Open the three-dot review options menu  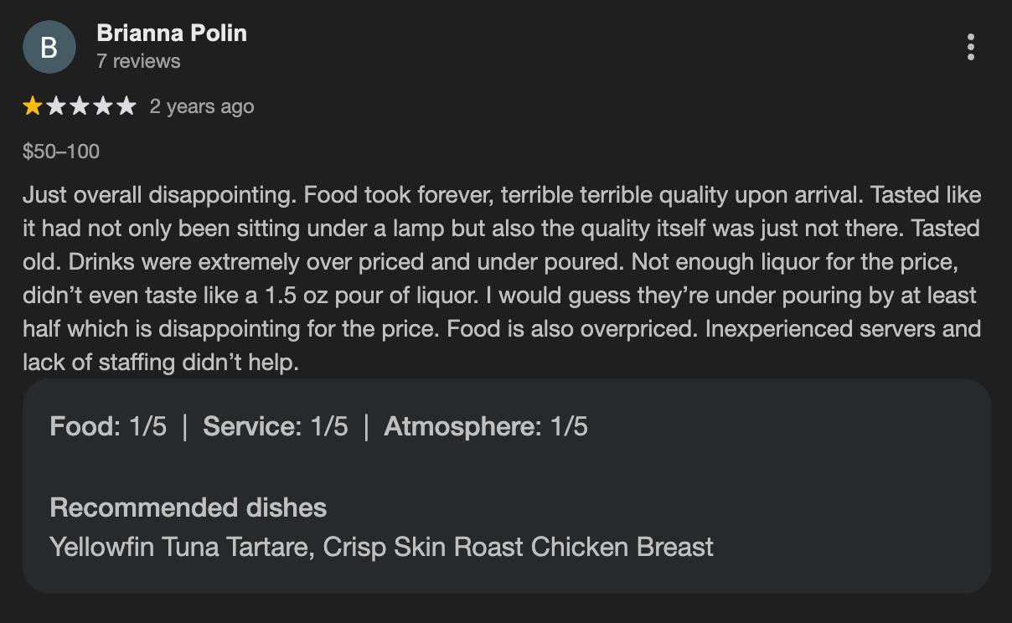coord(970,47)
